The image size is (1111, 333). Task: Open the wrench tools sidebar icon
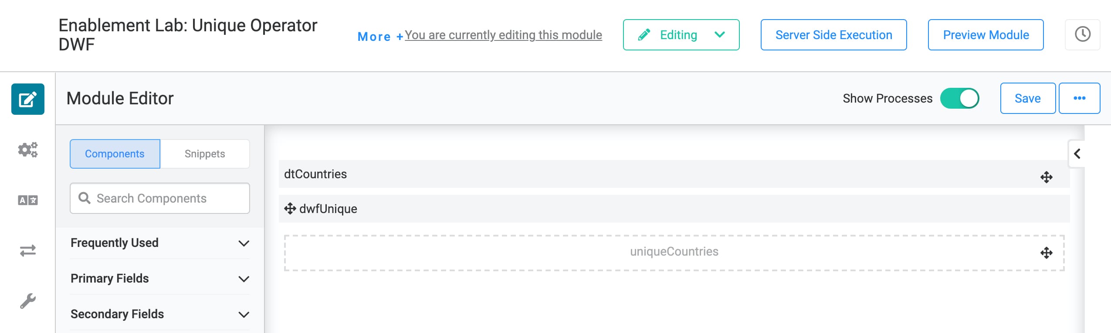28,301
